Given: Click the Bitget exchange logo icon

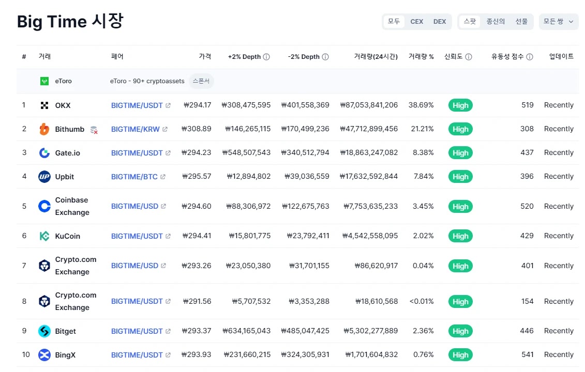Looking at the screenshot, I should coord(44,331).
